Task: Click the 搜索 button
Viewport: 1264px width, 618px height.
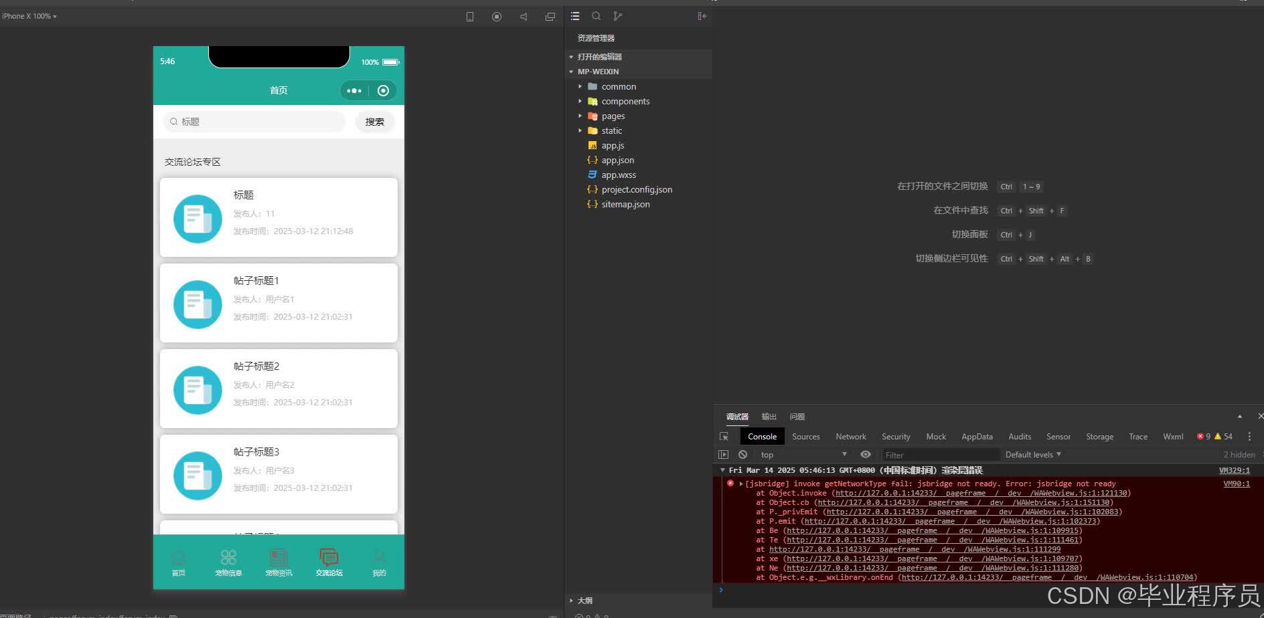Action: coord(375,122)
